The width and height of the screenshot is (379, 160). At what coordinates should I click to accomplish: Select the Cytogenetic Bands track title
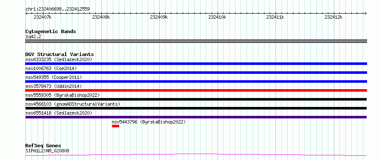coord(51,31)
